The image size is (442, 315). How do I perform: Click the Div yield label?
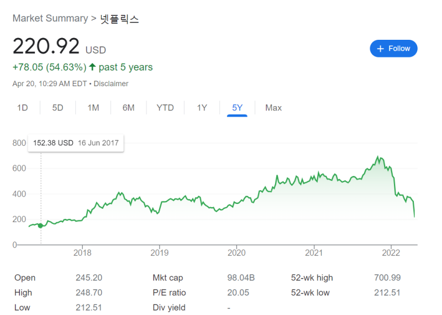[169, 308]
